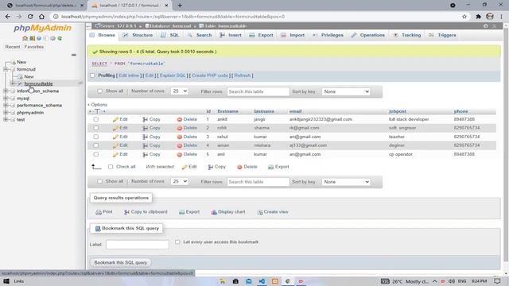Switch to the Structure tab
The height and width of the screenshot is (286, 509).
point(138,35)
